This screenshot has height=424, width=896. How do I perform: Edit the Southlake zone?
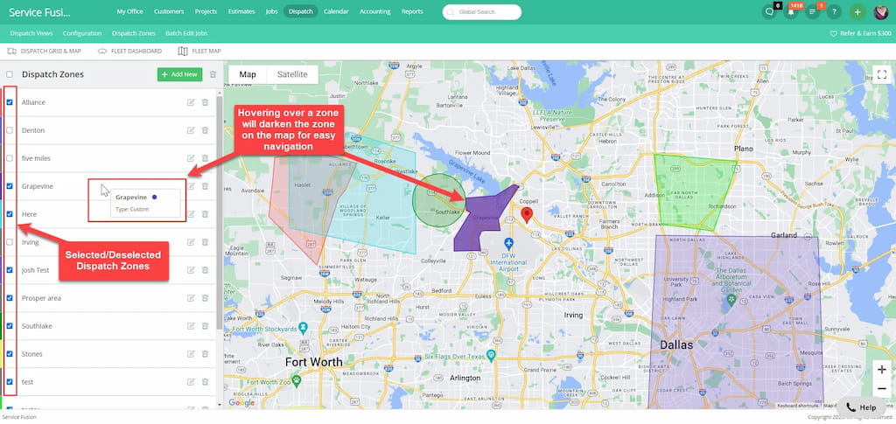[191, 326]
